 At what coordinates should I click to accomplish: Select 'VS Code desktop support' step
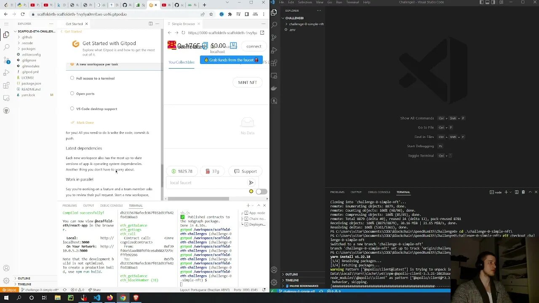coord(96,109)
